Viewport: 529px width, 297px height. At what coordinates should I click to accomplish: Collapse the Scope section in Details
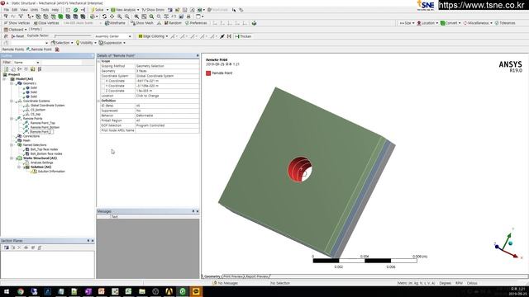point(99,61)
